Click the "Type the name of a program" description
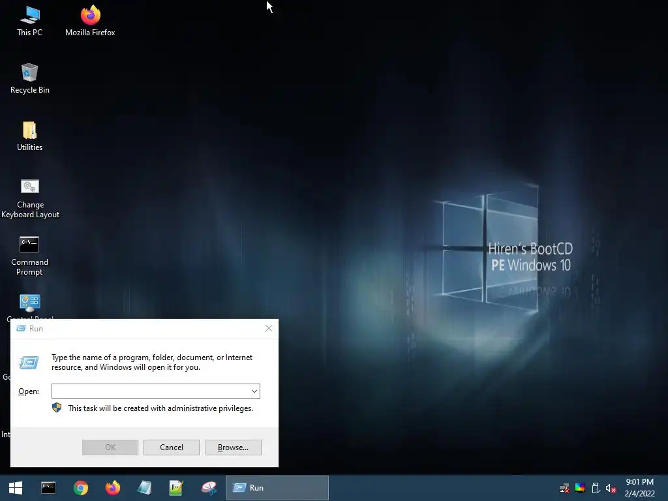The height and width of the screenshot is (501, 668). tap(152, 362)
